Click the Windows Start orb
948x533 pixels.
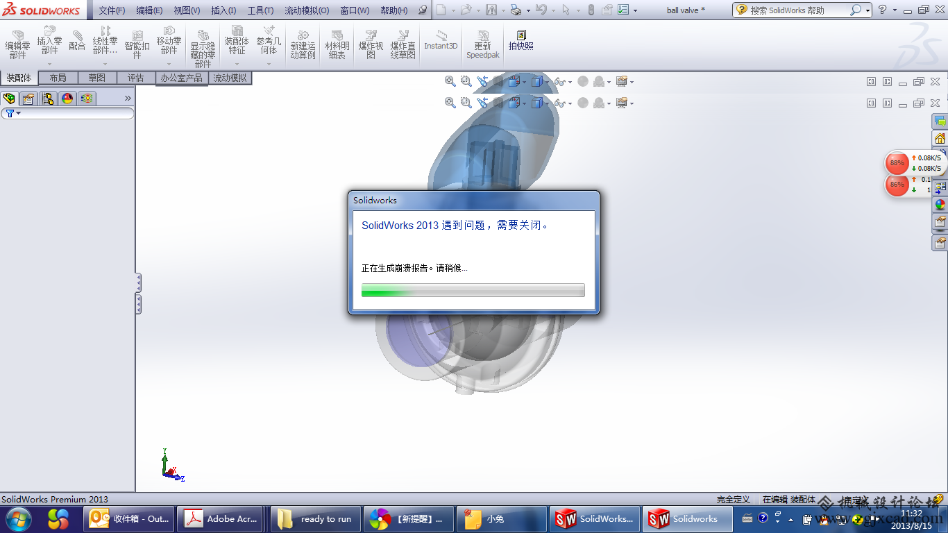pos(18,518)
